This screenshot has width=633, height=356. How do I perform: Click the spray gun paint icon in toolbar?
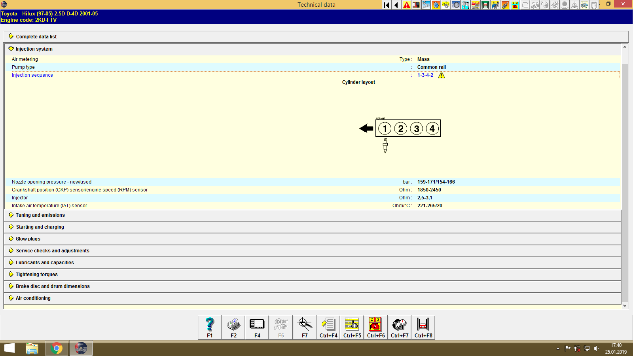(505, 5)
